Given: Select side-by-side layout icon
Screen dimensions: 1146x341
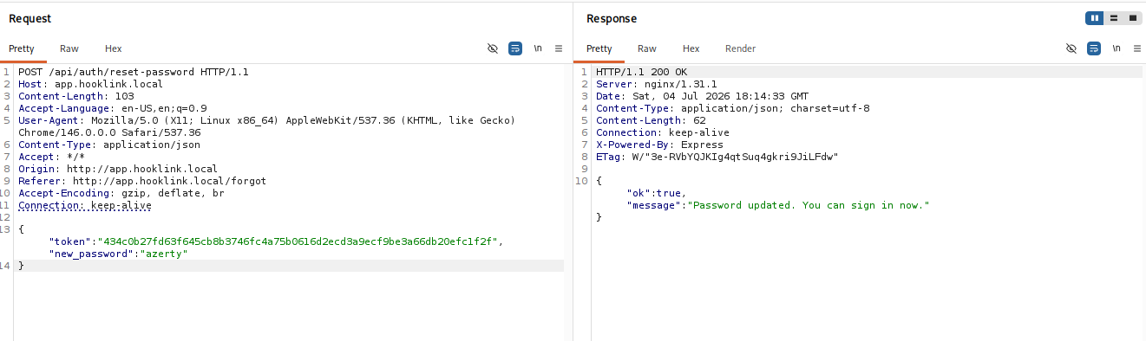Looking at the screenshot, I should coord(1095,18).
